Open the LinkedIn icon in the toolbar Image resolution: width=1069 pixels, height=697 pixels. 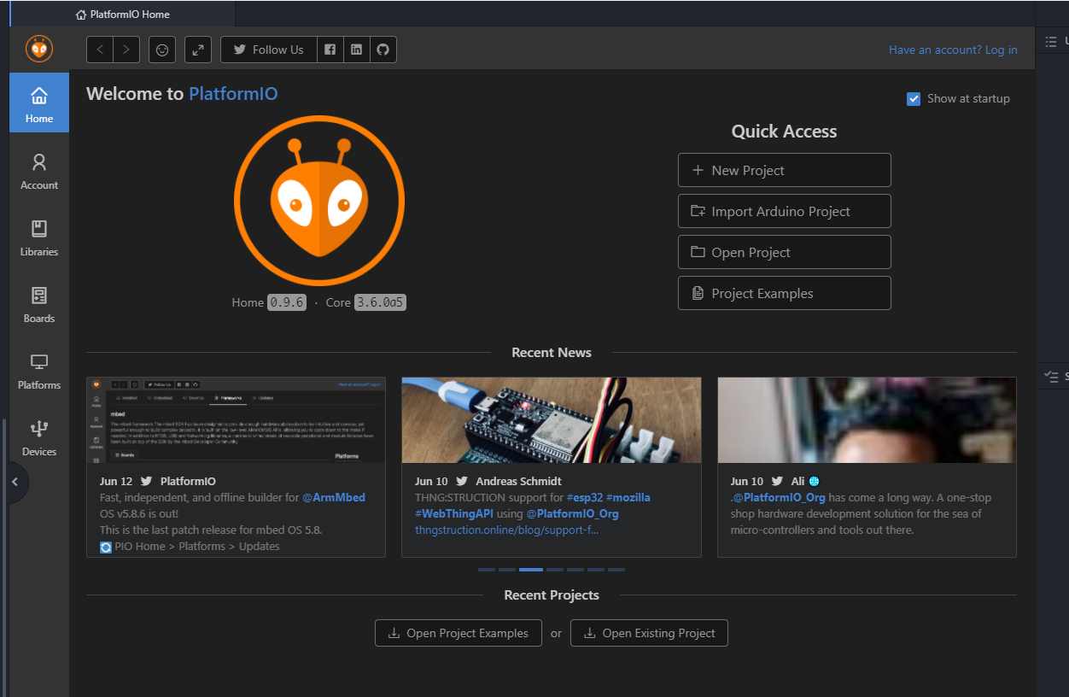[x=357, y=50]
